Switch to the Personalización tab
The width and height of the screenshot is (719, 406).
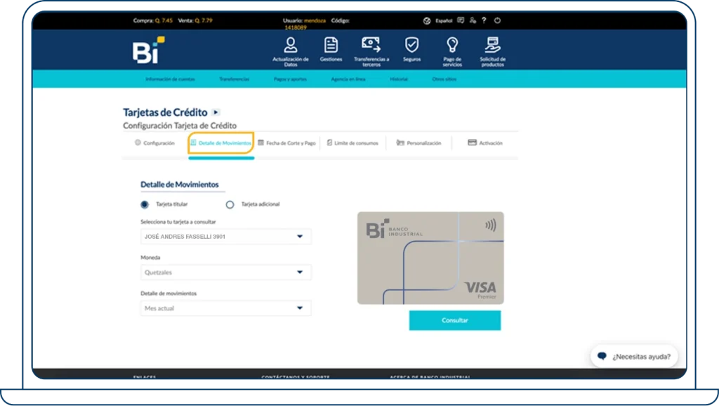pos(418,143)
